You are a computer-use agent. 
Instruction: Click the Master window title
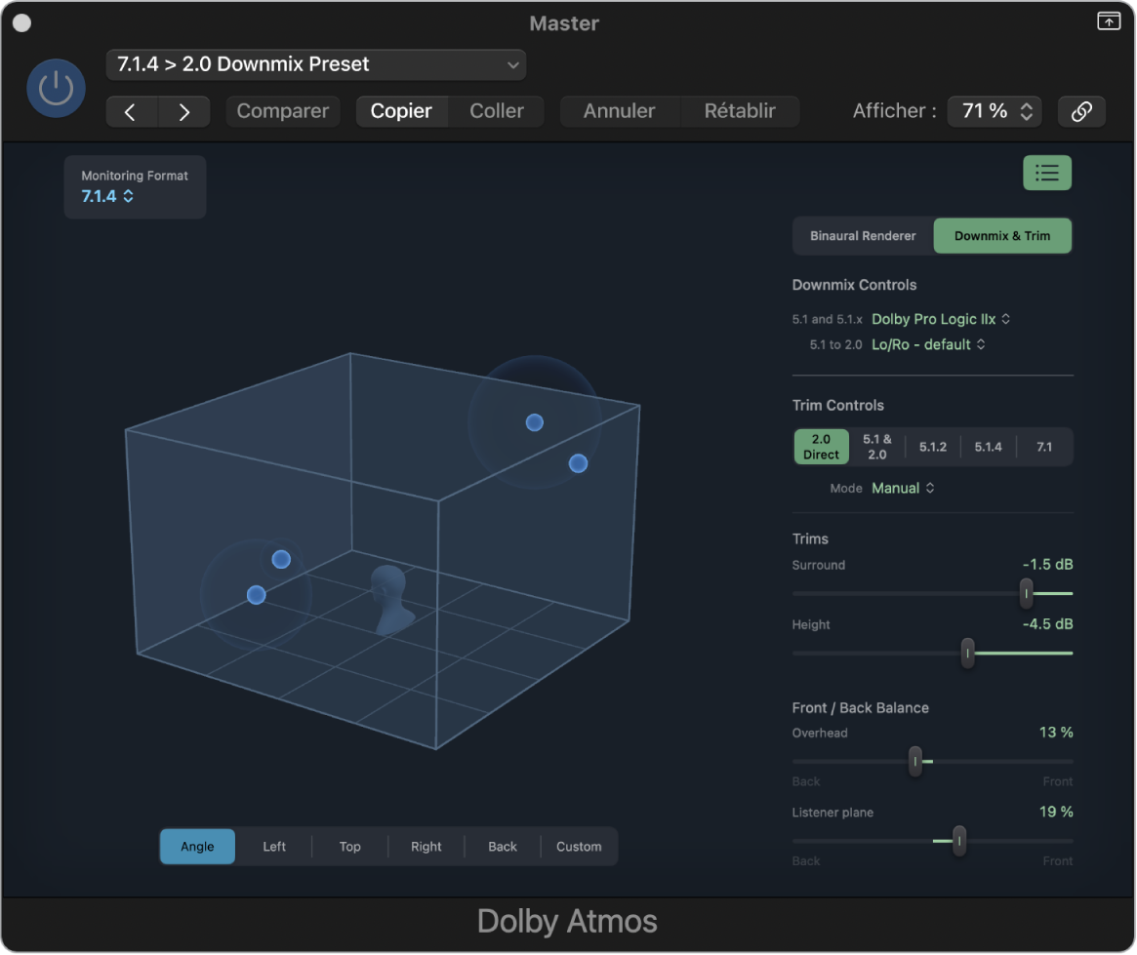[564, 24]
